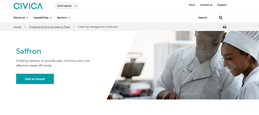The width and height of the screenshot is (259, 115).
Task: Open the UK & Ireland region dropdown
Action: [x=67, y=6]
